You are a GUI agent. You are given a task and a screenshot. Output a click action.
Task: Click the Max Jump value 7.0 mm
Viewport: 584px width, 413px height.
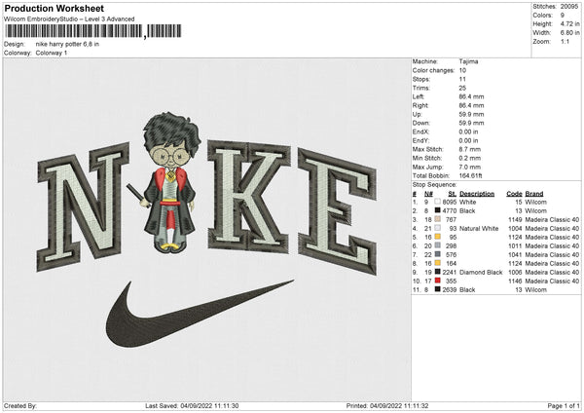pyautogui.click(x=470, y=167)
